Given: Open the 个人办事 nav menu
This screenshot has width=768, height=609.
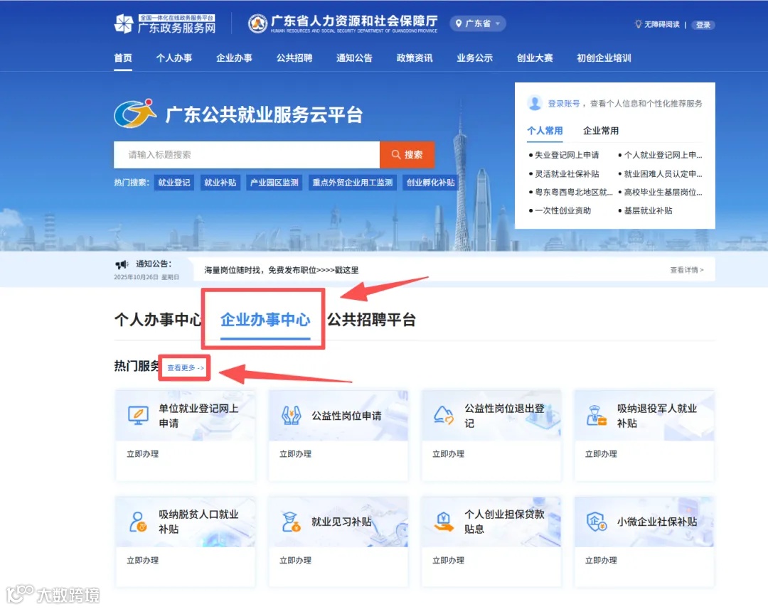Looking at the screenshot, I should tap(174, 58).
